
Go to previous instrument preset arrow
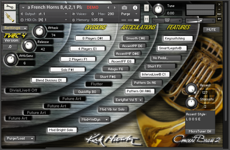pyautogui.click(x=108, y=7)
